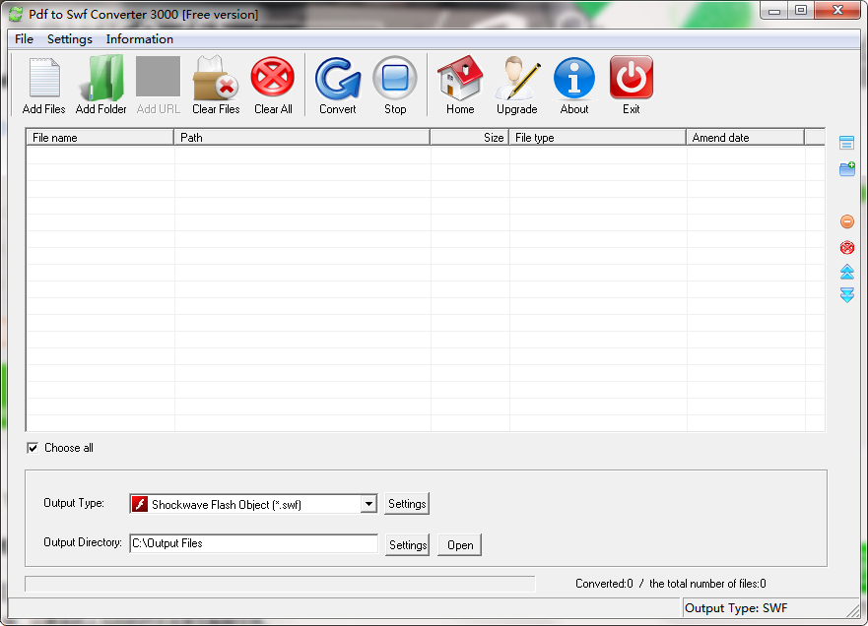Click the Path column header
Image resolution: width=868 pixels, height=626 pixels.
tap(302, 137)
